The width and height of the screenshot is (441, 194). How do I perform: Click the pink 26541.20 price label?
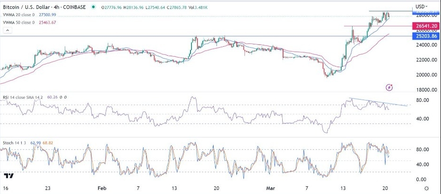[425, 26]
